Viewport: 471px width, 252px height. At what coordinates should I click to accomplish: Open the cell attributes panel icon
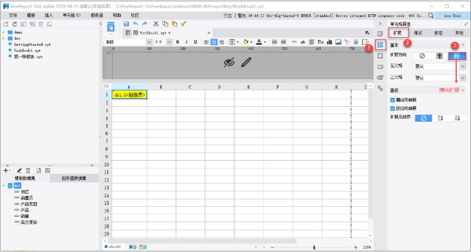[x=380, y=45]
